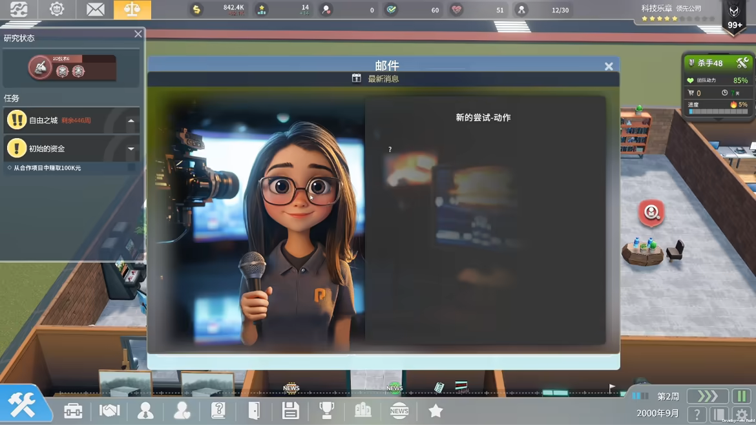Click the pink heart stat icon
This screenshot has height=425, width=756.
(x=457, y=10)
